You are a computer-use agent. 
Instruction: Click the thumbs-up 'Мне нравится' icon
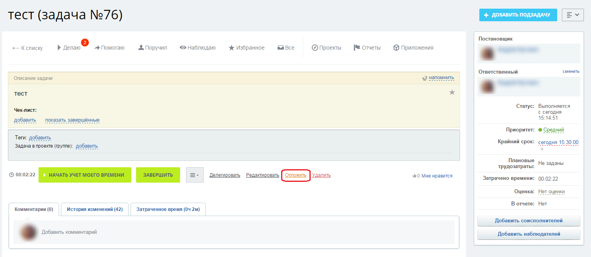coord(414,176)
